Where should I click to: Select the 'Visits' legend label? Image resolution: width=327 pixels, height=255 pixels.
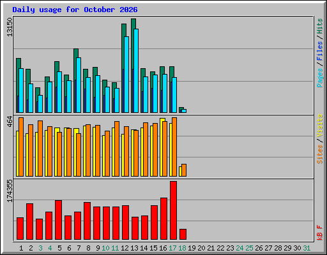pyautogui.click(x=320, y=126)
